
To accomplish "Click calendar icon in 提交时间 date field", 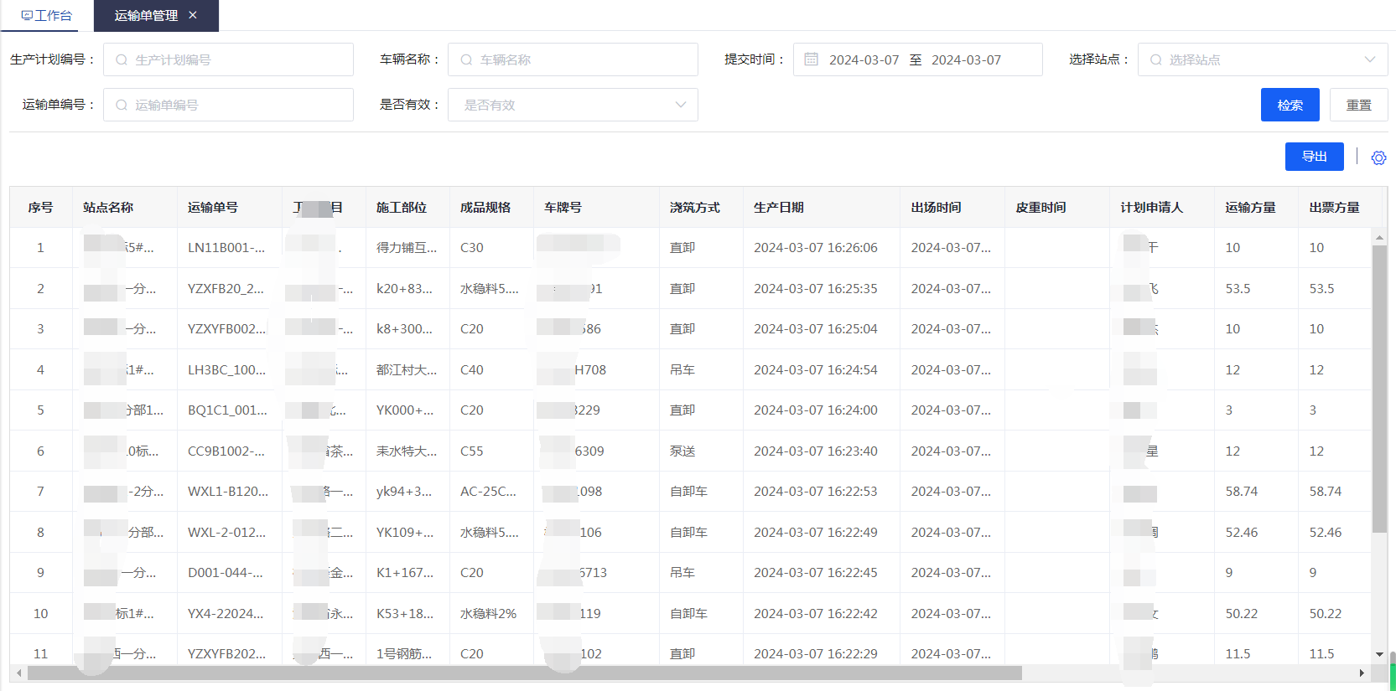I will tap(811, 59).
